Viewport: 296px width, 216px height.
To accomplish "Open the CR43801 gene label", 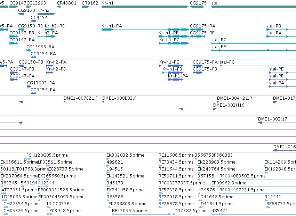I will [x=67, y=3].
